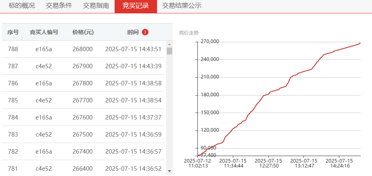Click the red exclamation icon beside 时间
The width and height of the screenshot is (372, 176).
click(x=145, y=32)
